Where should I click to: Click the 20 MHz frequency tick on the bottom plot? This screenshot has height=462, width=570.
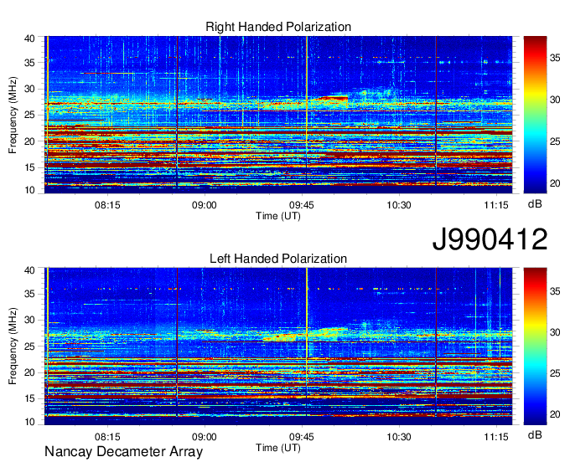click(29, 372)
